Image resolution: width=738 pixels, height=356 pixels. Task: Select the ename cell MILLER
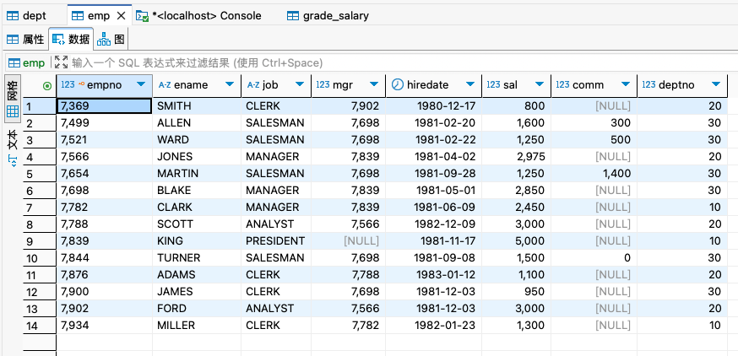pyautogui.click(x=197, y=326)
